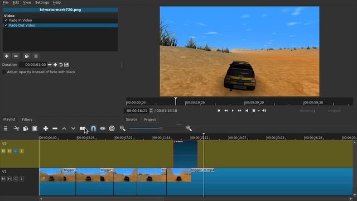Viewport: 357px width, 201px height.
Task: Click timeline zoom in magnifier
Action: click(189, 128)
